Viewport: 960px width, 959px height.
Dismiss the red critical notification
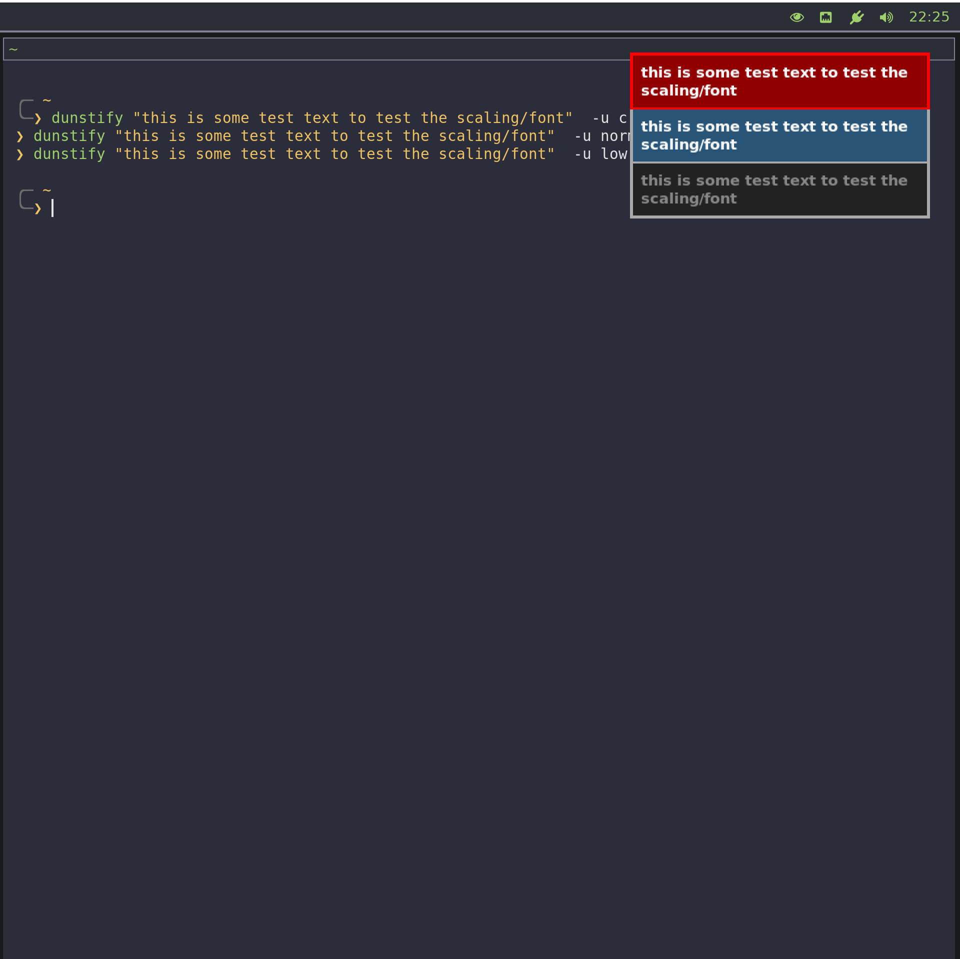click(x=779, y=81)
